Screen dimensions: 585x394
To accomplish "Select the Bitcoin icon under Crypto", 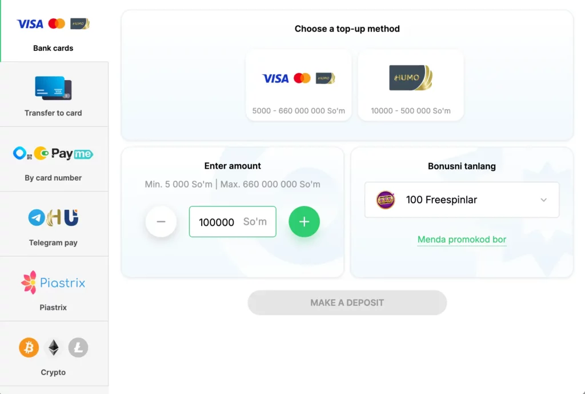I will (29, 347).
